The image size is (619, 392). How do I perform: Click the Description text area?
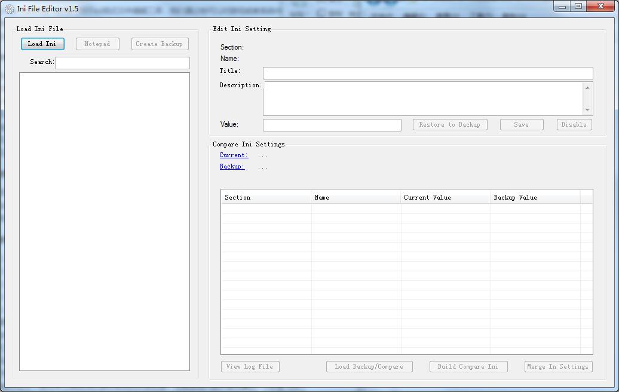click(x=424, y=99)
